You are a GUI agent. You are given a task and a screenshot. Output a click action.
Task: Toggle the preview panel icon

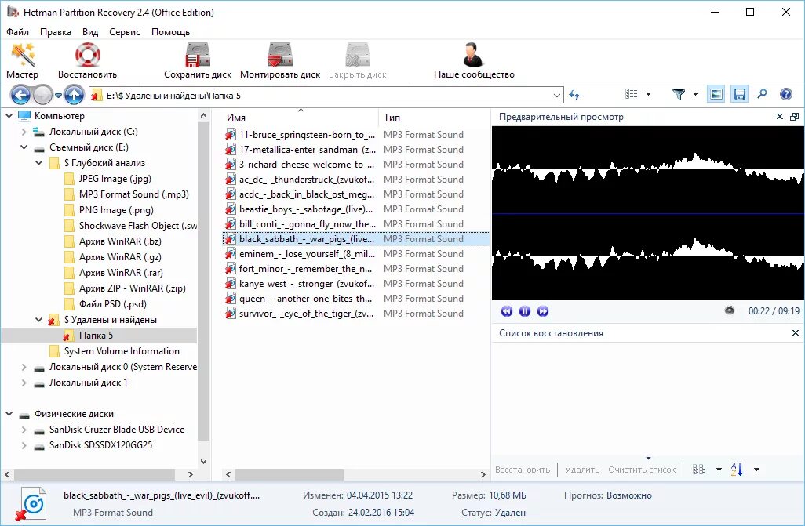(x=716, y=94)
